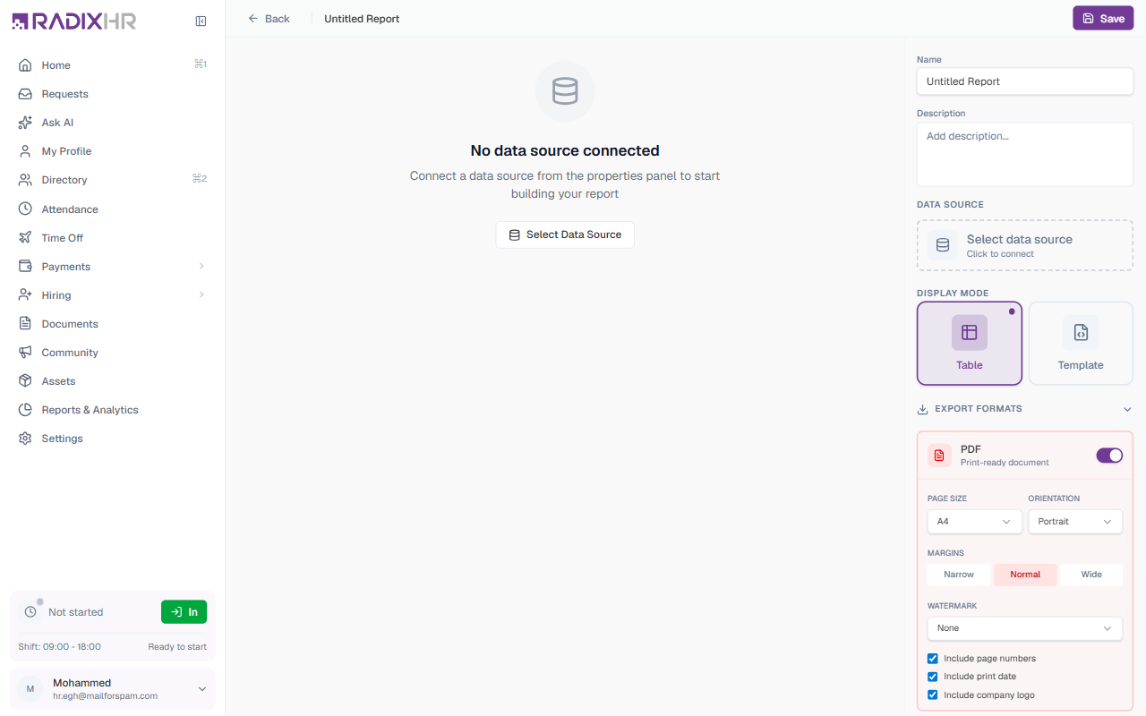Select Wide margins
Viewport: 1146px width, 716px height.
pyautogui.click(x=1091, y=575)
